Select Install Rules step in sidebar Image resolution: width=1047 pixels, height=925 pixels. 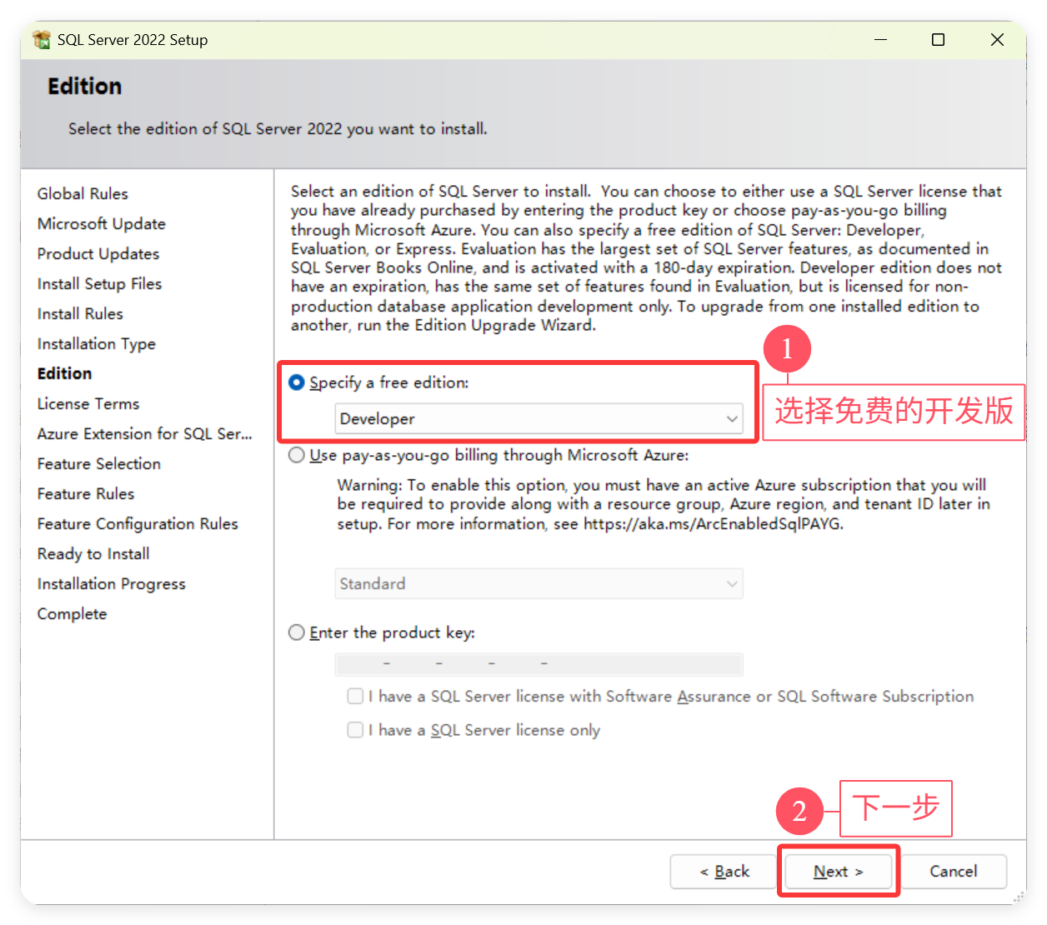pos(80,313)
